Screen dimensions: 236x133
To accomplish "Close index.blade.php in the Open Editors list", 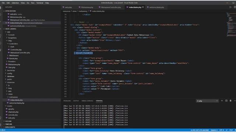I will [6, 23].
